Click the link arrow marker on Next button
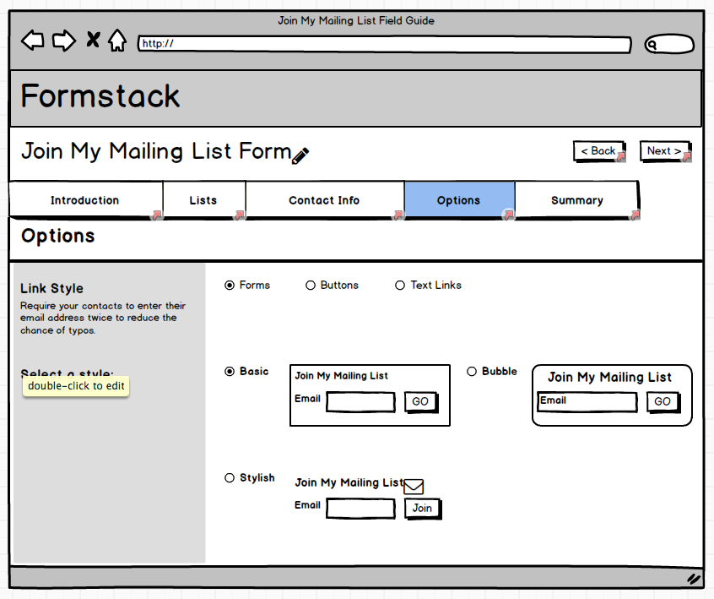Image resolution: width=714 pixels, height=599 pixels. (687, 157)
